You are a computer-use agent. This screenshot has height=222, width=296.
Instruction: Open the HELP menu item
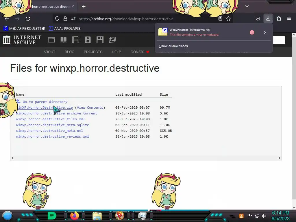coord(116,52)
